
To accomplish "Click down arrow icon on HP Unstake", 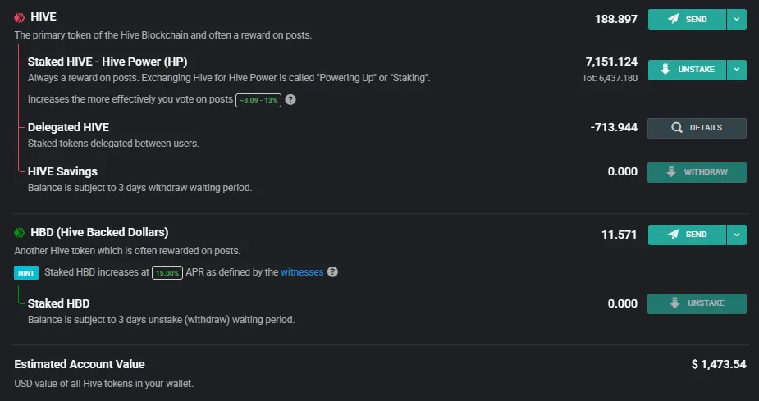I will (x=665, y=70).
